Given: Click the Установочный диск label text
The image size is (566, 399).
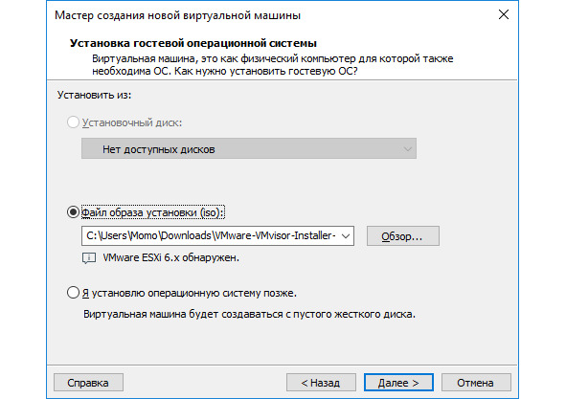Looking at the screenshot, I should (132, 122).
